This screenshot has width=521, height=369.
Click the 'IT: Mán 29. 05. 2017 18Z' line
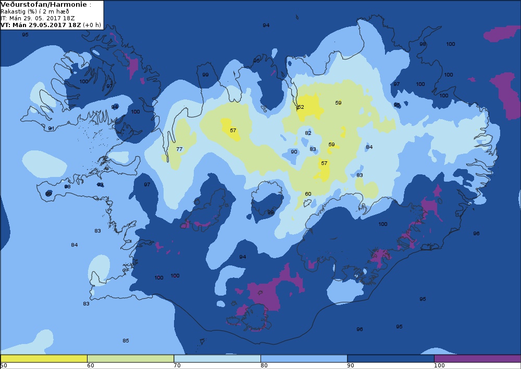click(38, 18)
